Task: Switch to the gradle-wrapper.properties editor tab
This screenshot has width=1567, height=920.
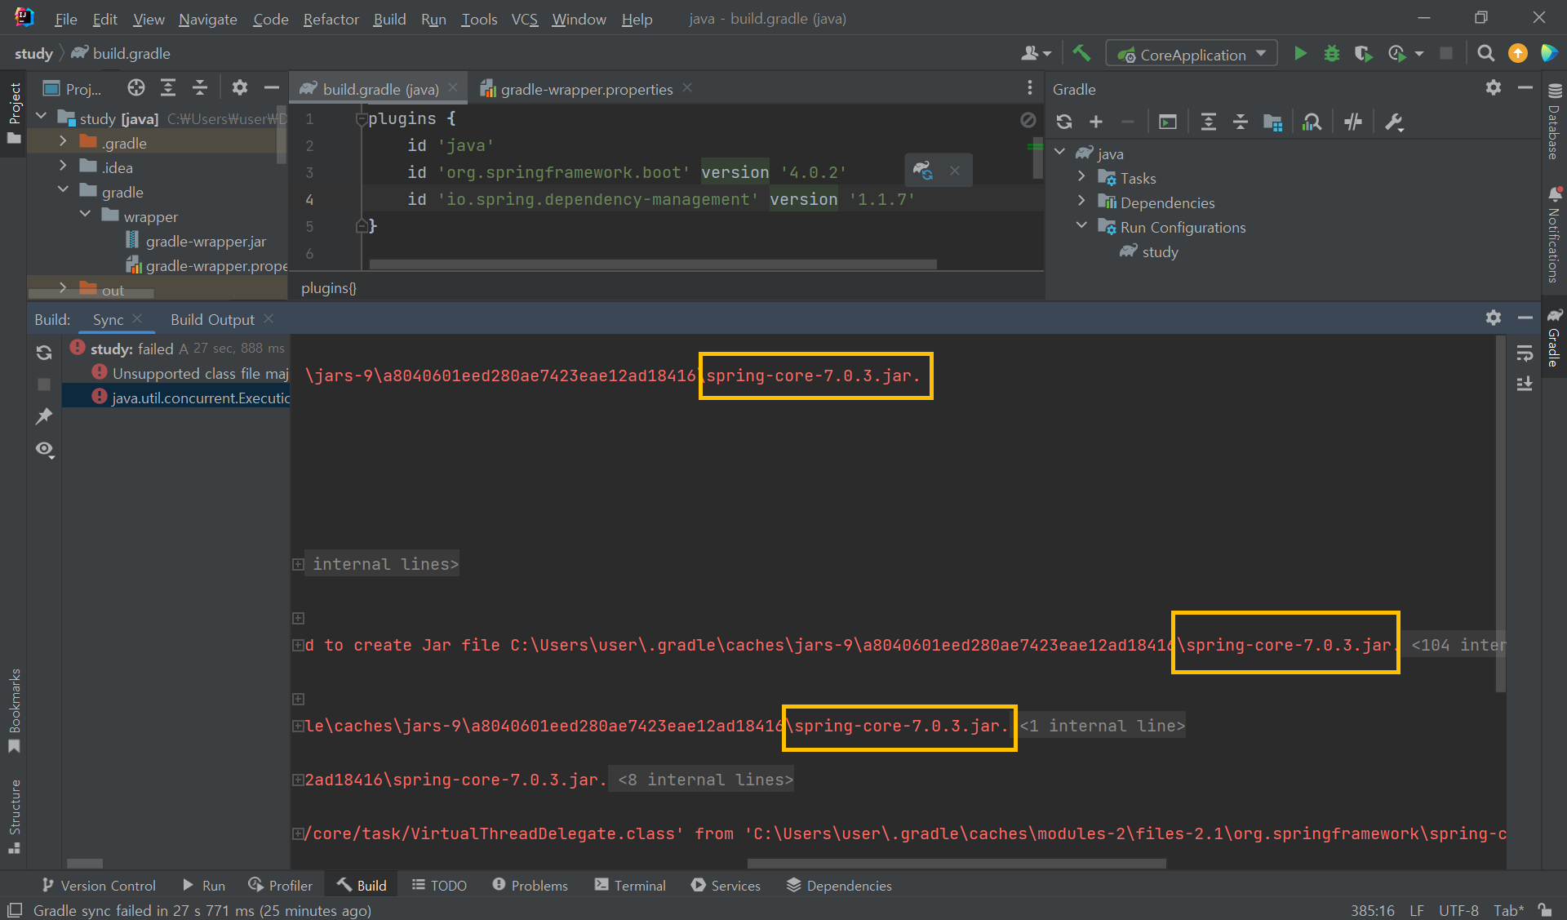Action: coord(585,89)
